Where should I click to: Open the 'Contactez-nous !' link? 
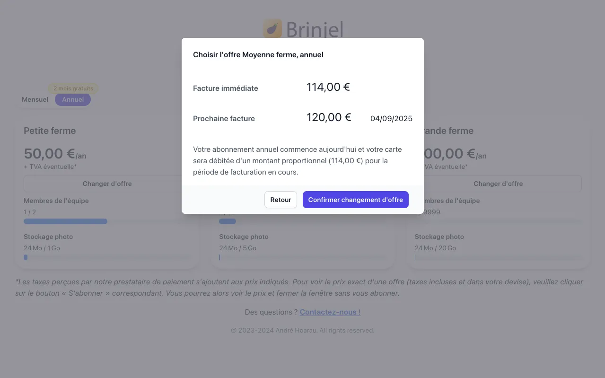click(x=330, y=312)
